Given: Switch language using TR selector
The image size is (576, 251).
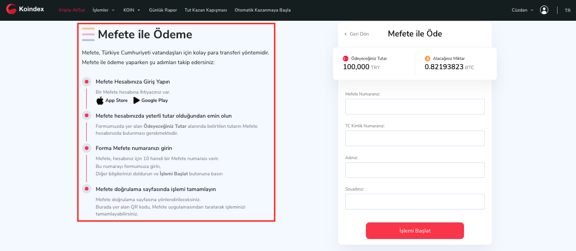Looking at the screenshot, I should (567, 10).
